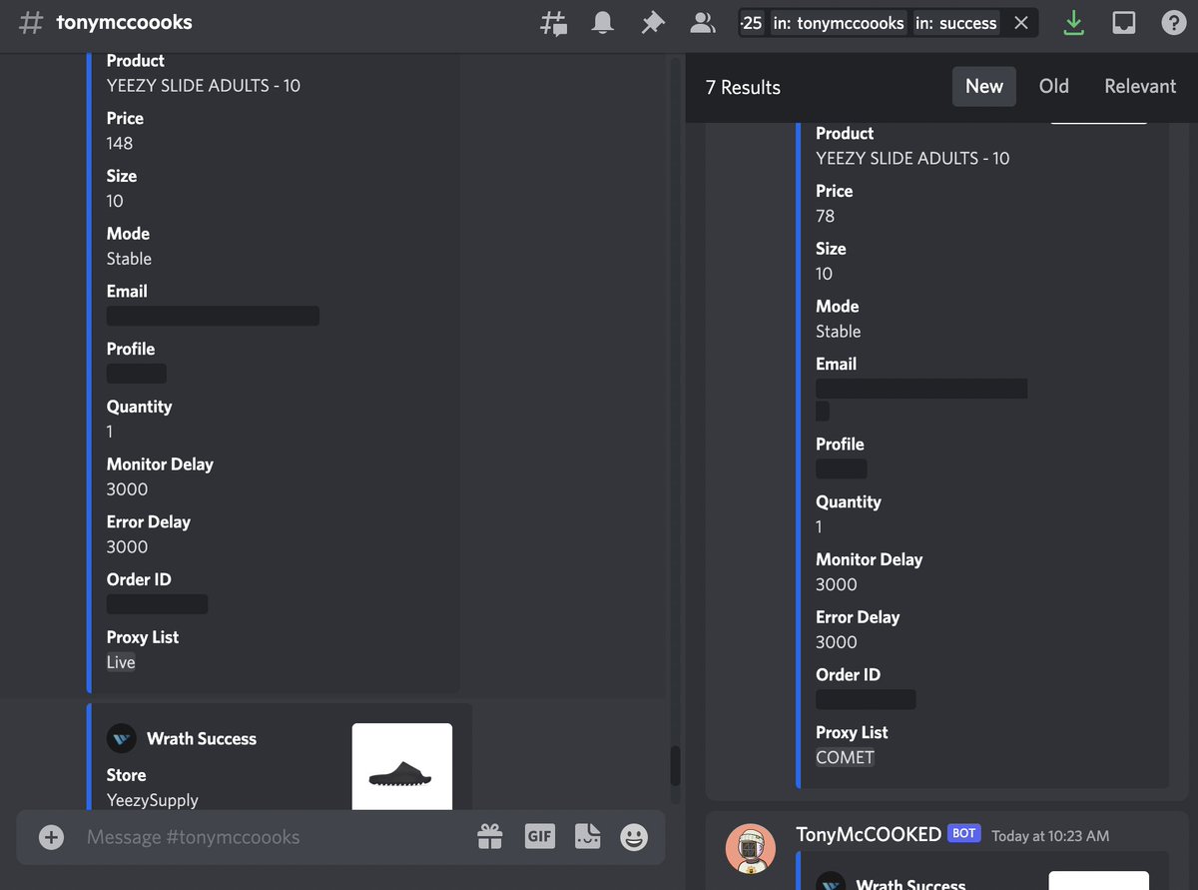1198x890 pixels.
Task: Clear the search with X icon
Action: tap(1020, 23)
